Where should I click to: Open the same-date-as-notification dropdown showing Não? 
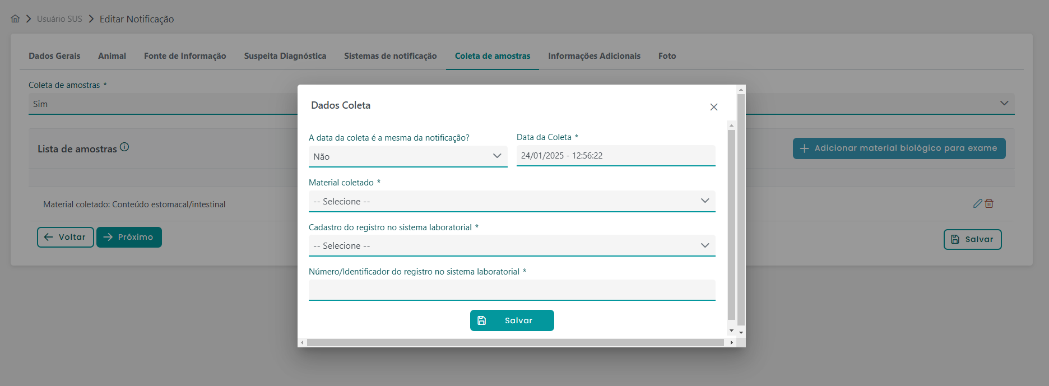407,156
